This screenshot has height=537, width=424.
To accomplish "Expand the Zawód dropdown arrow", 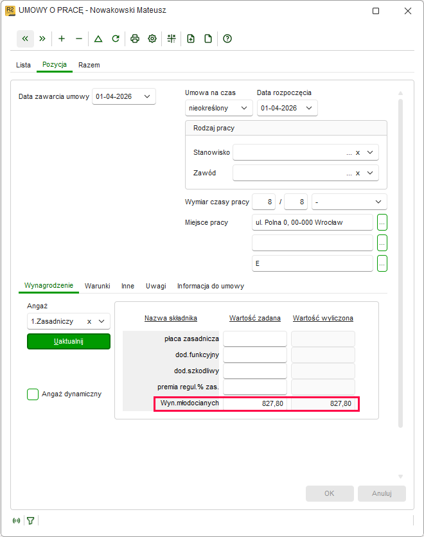I will point(370,173).
